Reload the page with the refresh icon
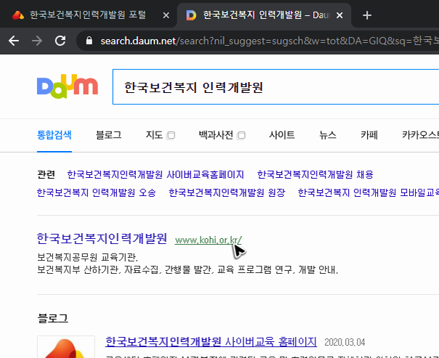Image resolution: width=439 pixels, height=358 pixels. [x=60, y=41]
